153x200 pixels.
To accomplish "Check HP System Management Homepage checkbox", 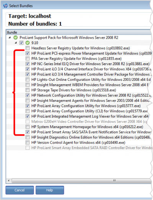I will pos(28,126).
